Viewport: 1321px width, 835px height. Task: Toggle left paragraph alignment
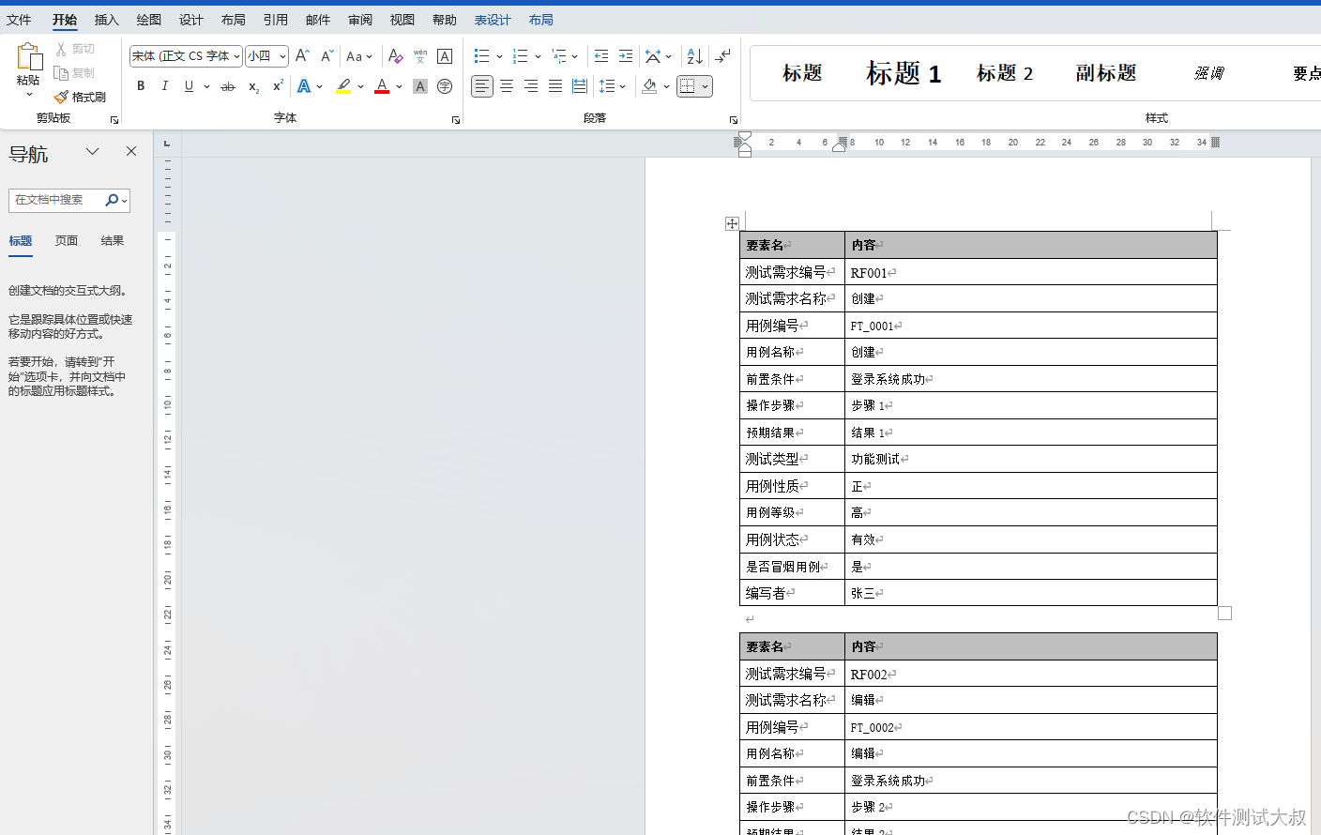click(482, 86)
